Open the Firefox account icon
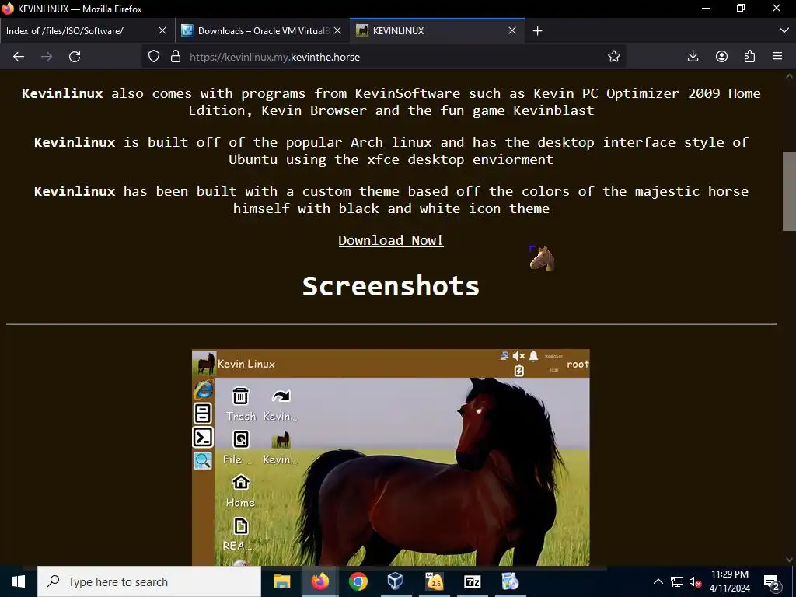Image resolution: width=796 pixels, height=597 pixels. pos(721,56)
